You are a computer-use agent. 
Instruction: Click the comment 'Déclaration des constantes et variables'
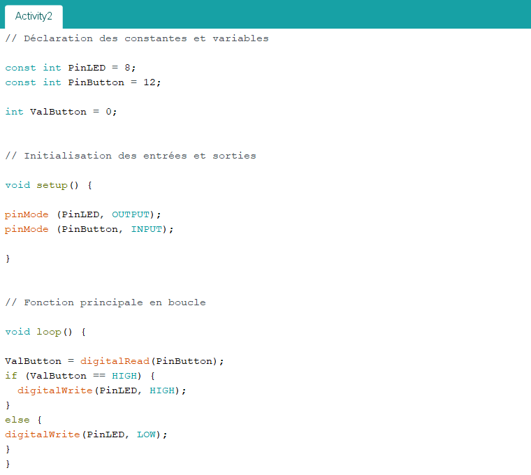[x=137, y=38]
